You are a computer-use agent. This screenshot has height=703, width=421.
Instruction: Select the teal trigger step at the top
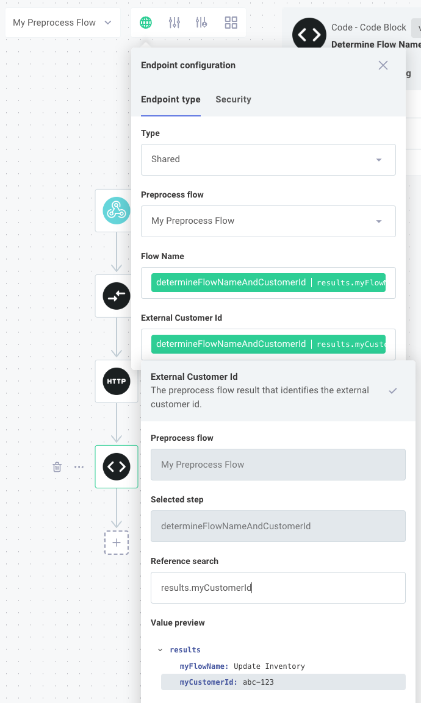coord(116,210)
